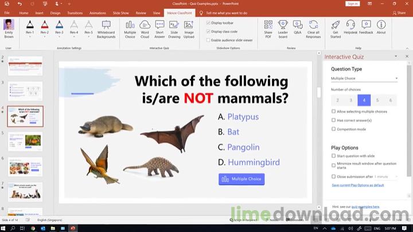Switch to the Slide Show tab
The image size is (413, 232).
tap(120, 13)
